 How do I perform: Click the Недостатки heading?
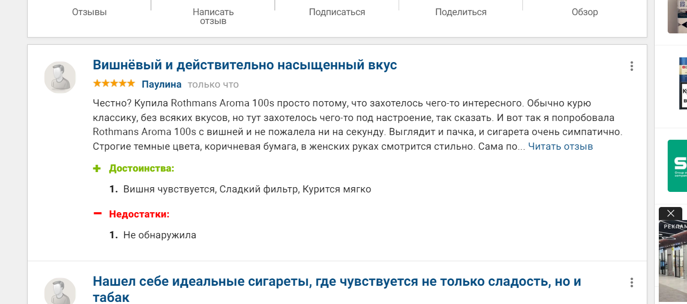pyautogui.click(x=139, y=214)
